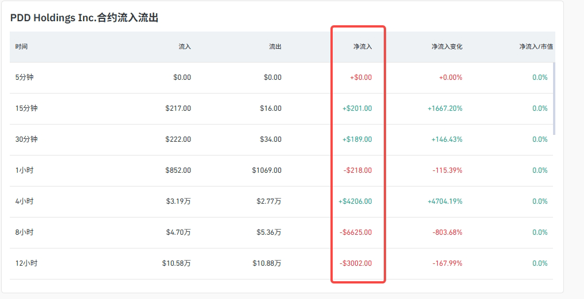Click net inflow change -167.99%
Viewport: 584px width, 299px height.
click(447, 263)
